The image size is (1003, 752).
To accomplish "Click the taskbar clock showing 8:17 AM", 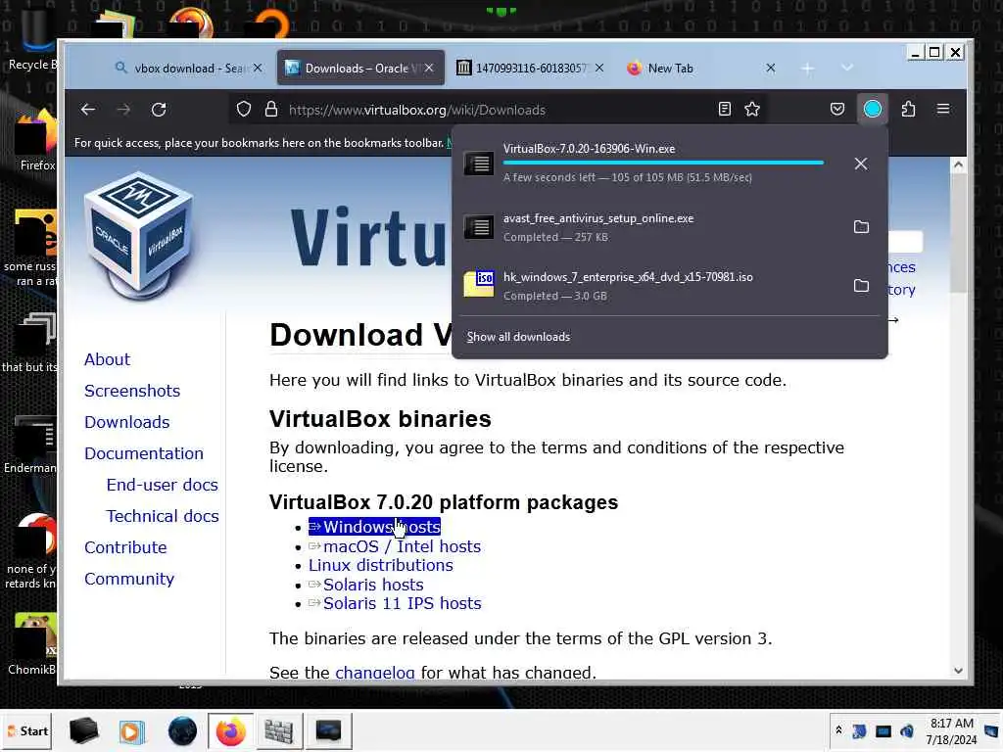I will pyautogui.click(x=951, y=731).
